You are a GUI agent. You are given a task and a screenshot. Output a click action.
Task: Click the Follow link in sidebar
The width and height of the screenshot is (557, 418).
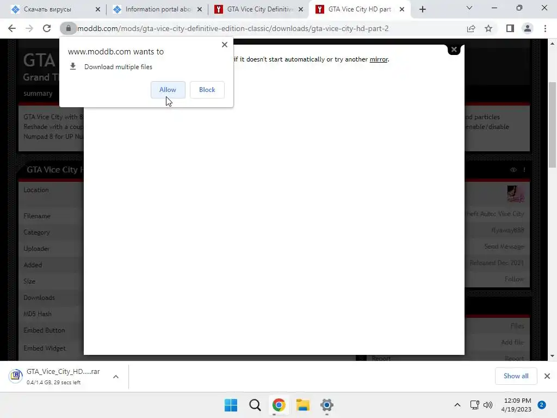click(515, 279)
